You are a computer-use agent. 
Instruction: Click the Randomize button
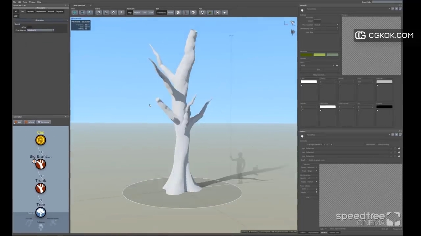(x=43, y=122)
